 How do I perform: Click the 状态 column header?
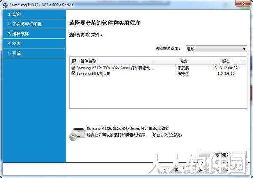(183, 61)
